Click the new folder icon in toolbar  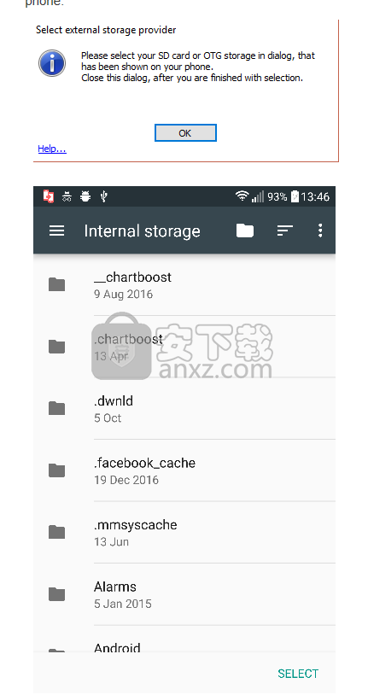pos(245,231)
